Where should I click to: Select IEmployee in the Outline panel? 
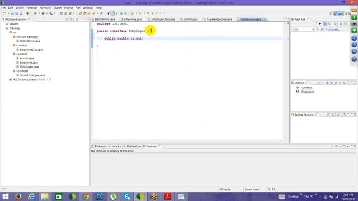(x=307, y=92)
